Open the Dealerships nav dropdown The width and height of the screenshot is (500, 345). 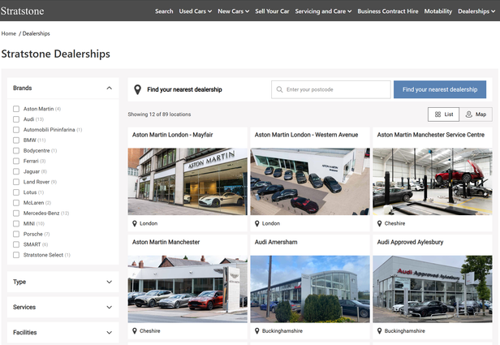tap(476, 11)
